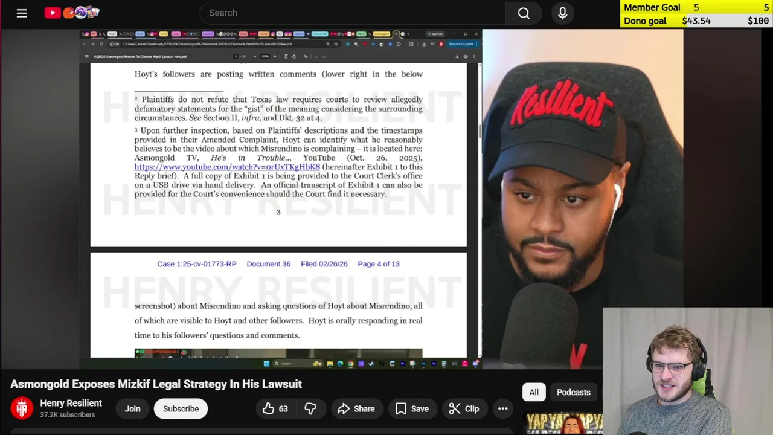Open the suggested video thumbnail below chips
The width and height of the screenshot is (773, 435).
pyautogui.click(x=563, y=424)
